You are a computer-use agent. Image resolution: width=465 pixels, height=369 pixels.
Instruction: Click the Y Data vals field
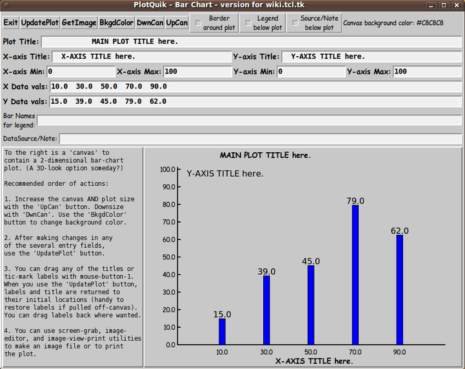(255, 101)
